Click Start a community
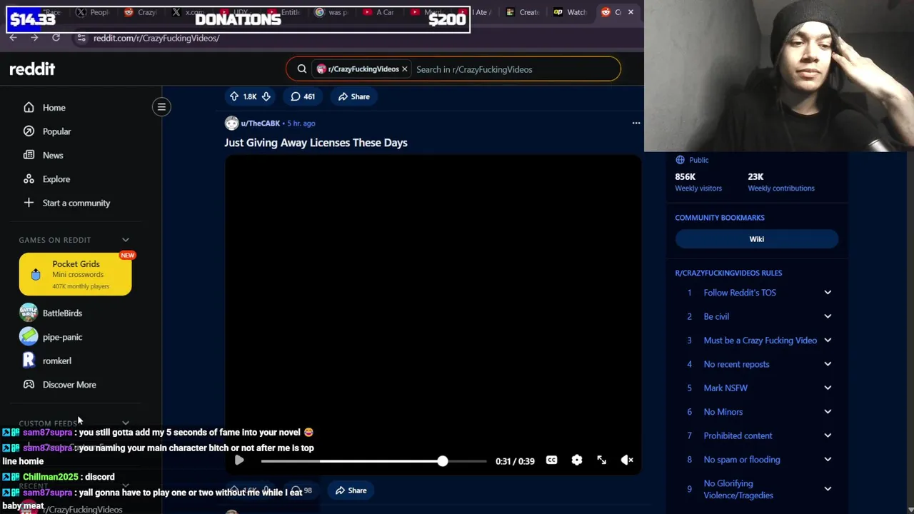This screenshot has width=914, height=514. click(x=76, y=203)
